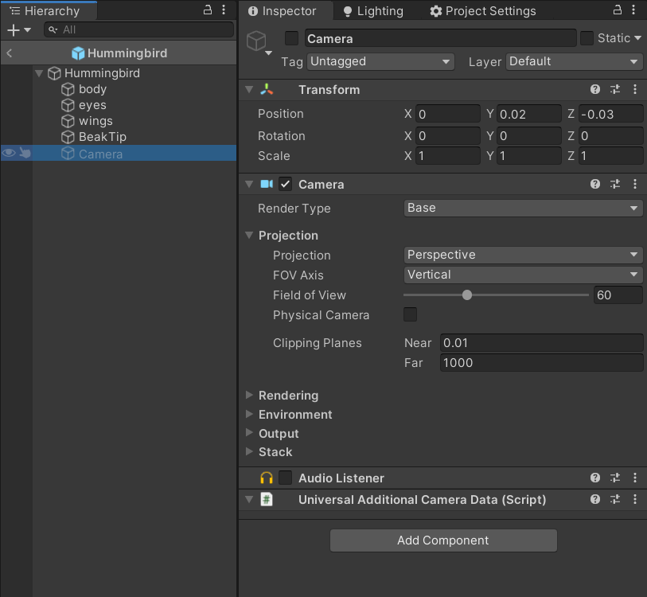Edit Position Z field -0.03
This screenshot has width=647, height=597.
pos(610,114)
